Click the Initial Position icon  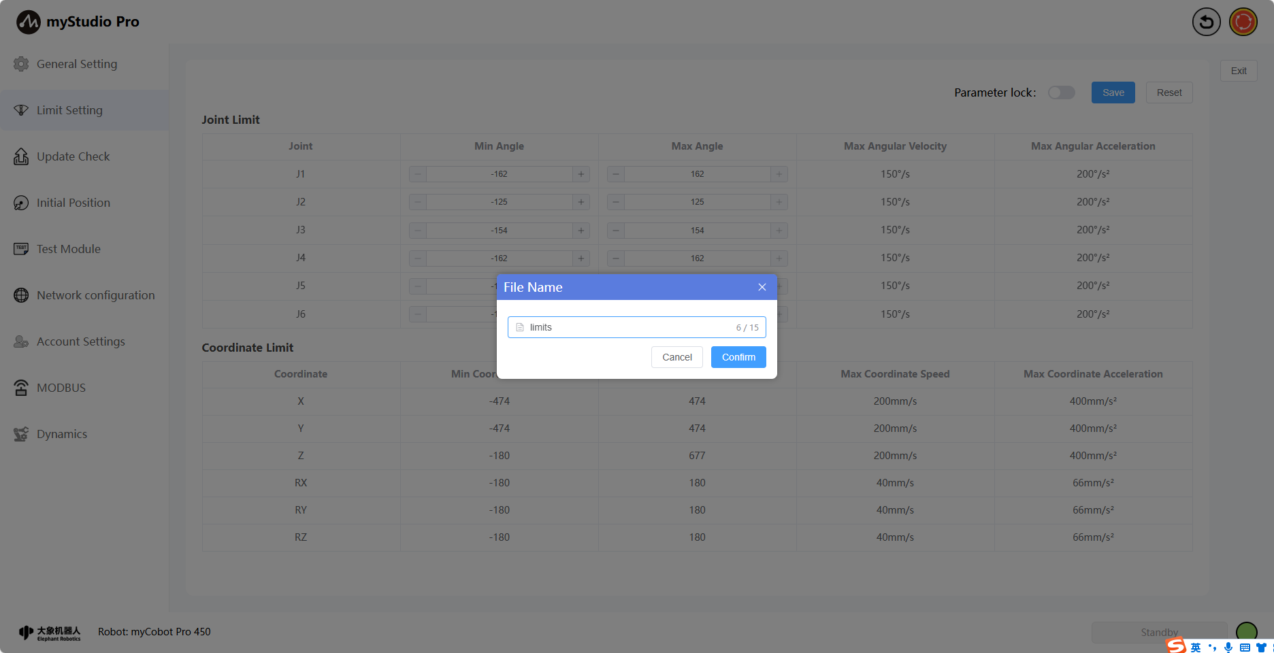coord(21,203)
